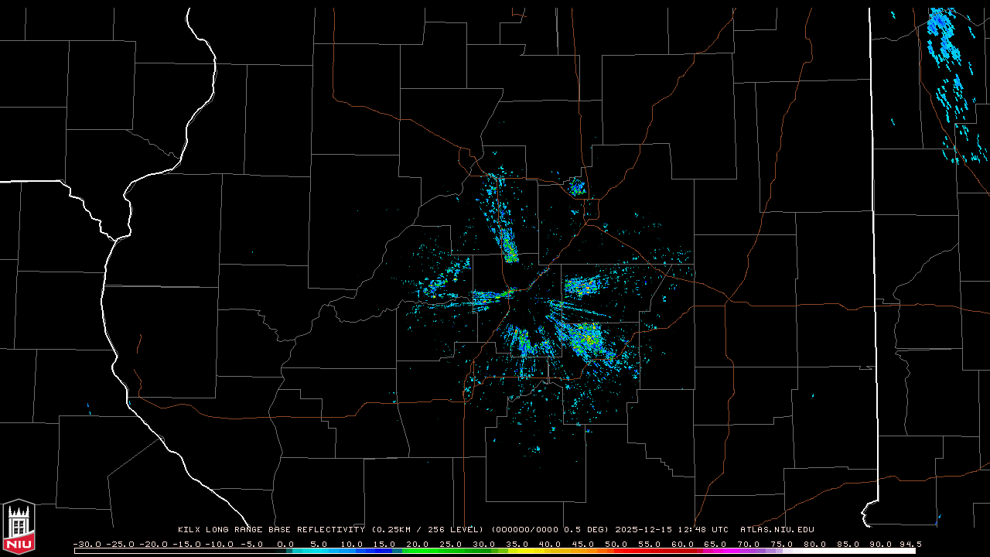
Task: Click the echo patch east of radar center
Action: pos(582,286)
